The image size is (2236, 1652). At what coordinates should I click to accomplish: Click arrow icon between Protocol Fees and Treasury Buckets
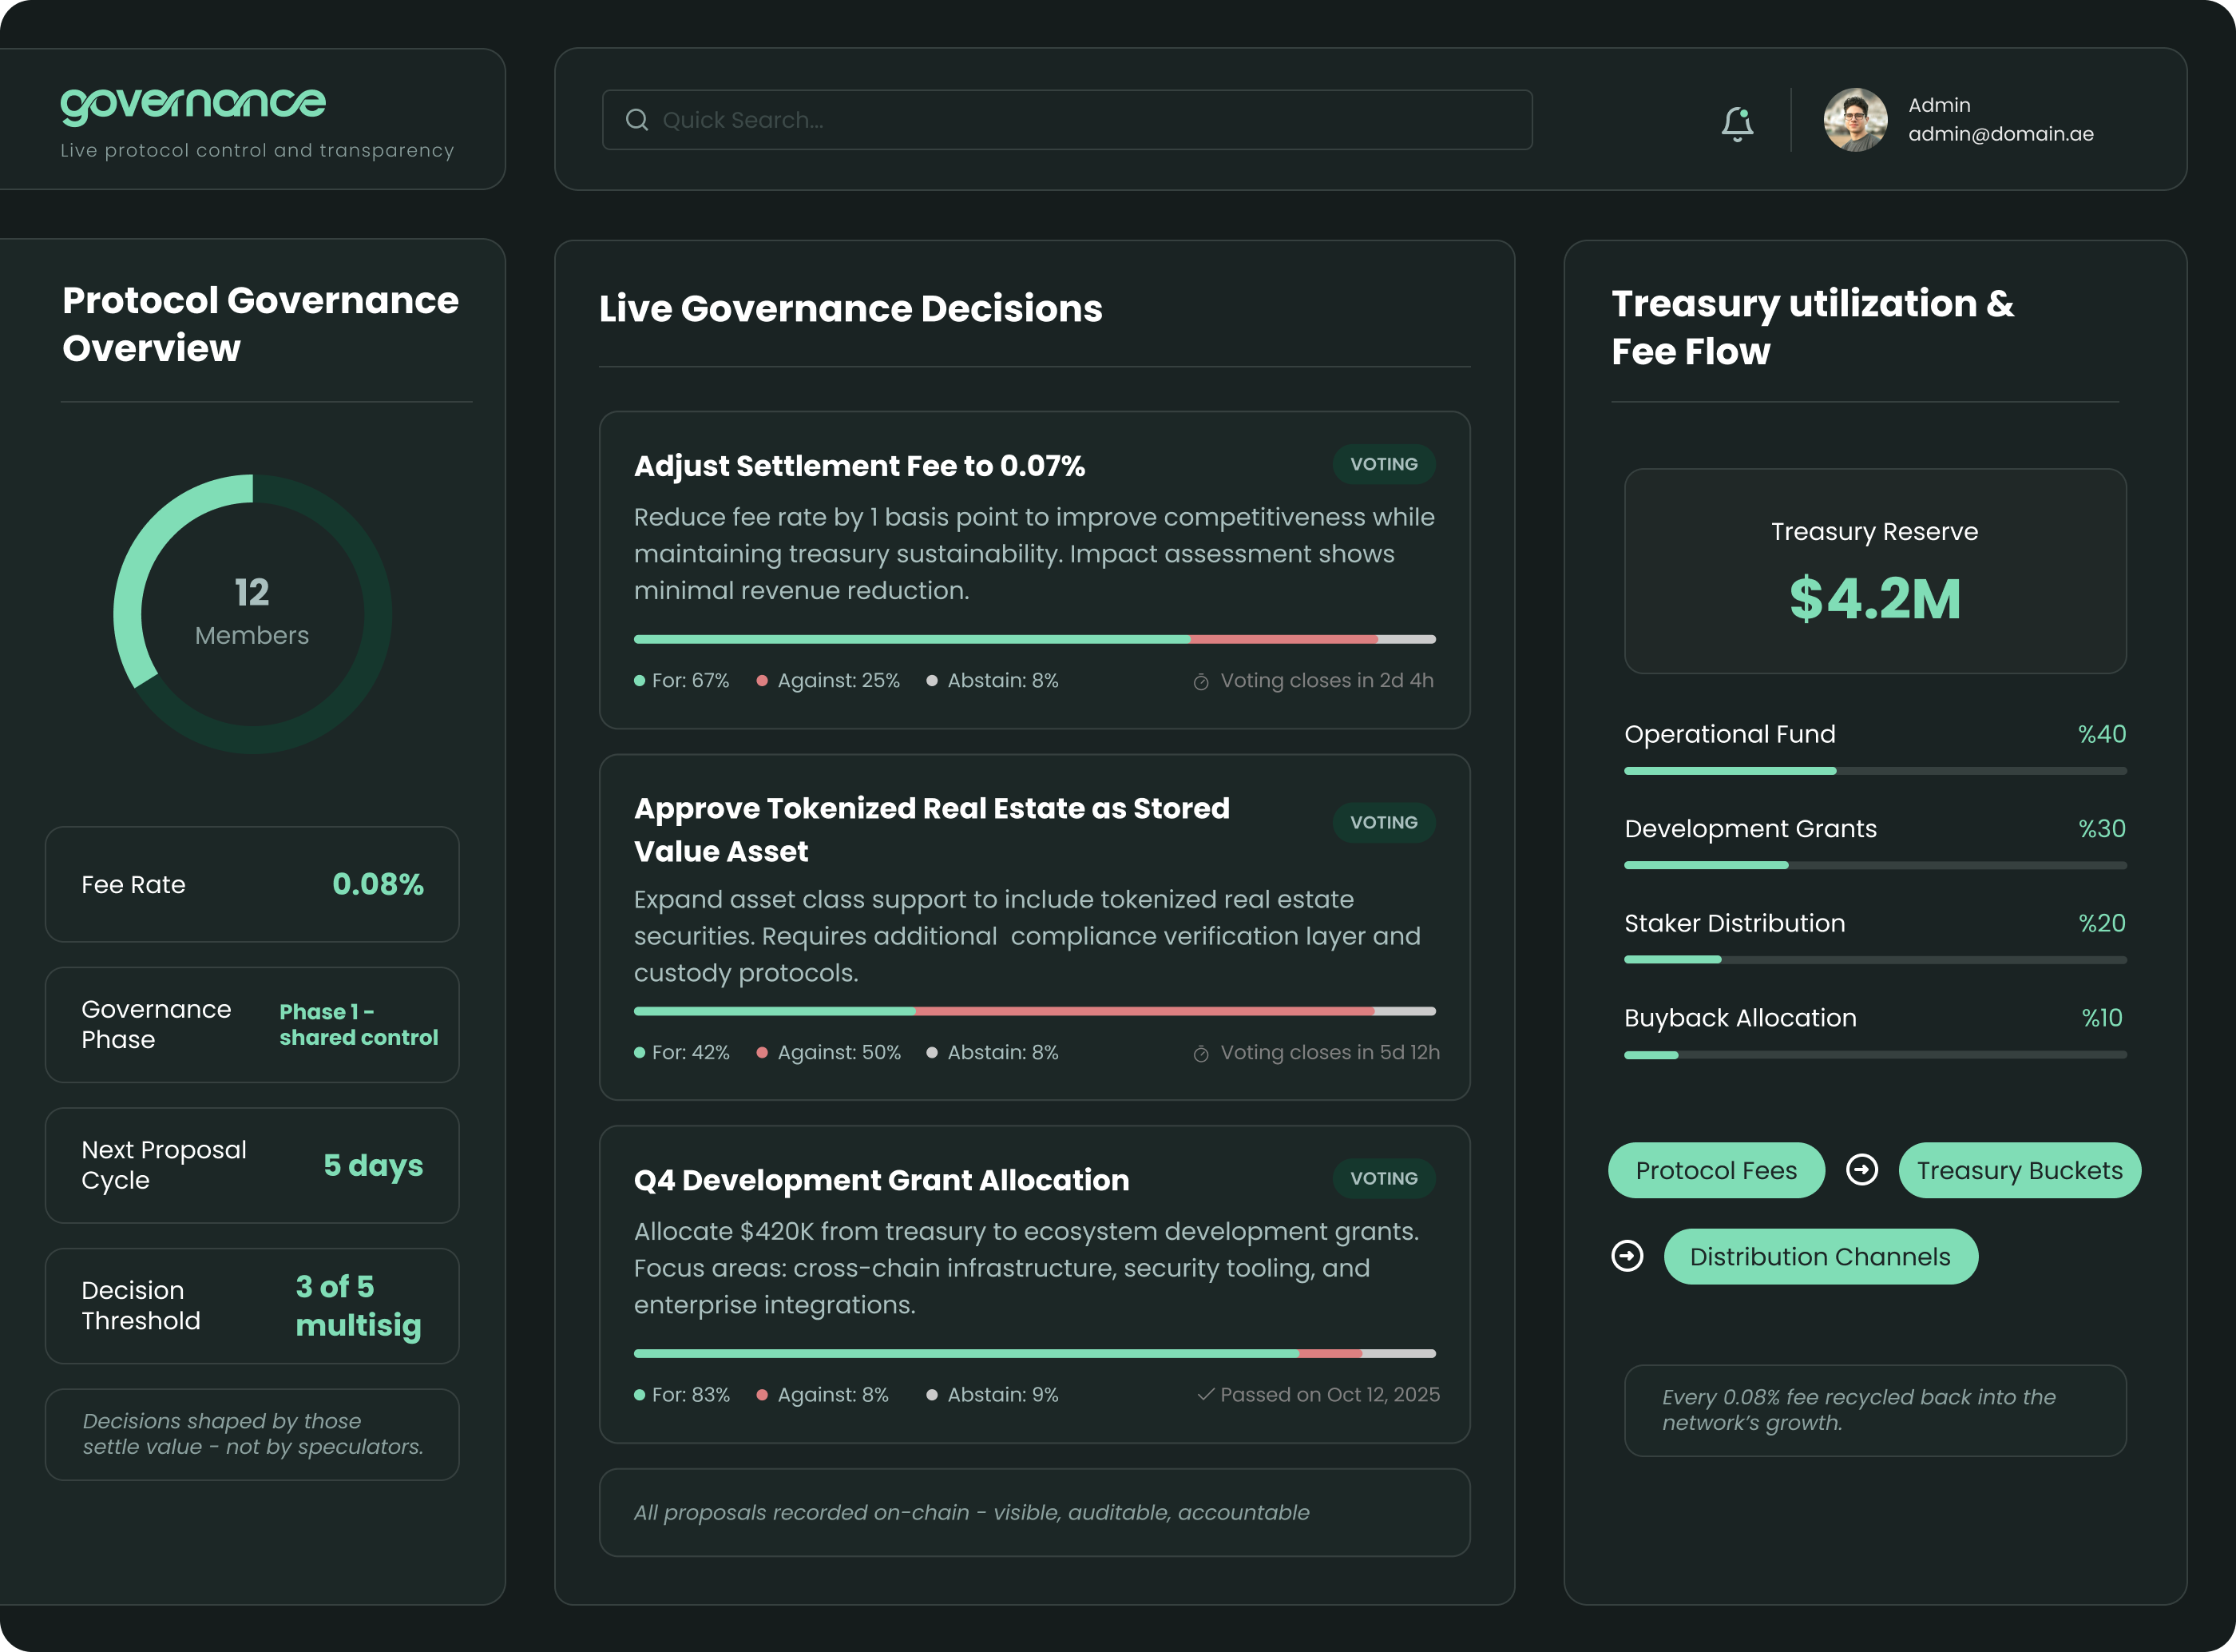click(1861, 1169)
